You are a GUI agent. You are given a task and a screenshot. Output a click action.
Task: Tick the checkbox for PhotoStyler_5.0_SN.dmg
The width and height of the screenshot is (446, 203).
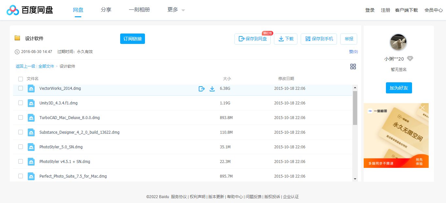click(21, 147)
